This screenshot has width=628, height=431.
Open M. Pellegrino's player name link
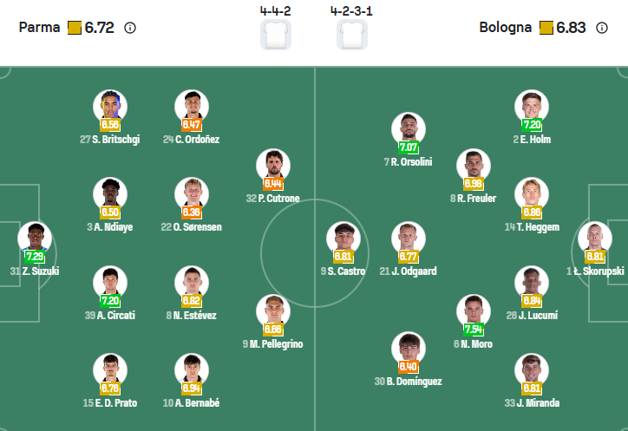coord(273,344)
